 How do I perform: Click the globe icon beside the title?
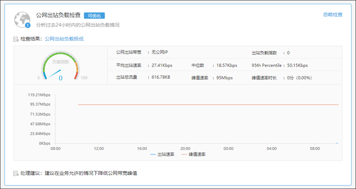click(22, 19)
